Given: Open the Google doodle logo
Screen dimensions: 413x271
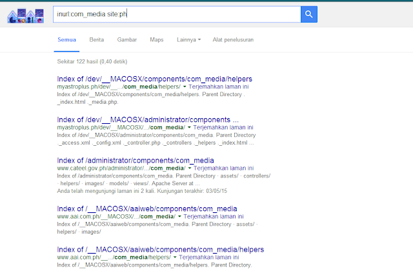Looking at the screenshot, I should click(26, 15).
